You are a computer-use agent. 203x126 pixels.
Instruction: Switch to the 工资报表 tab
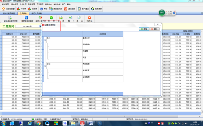23,13
